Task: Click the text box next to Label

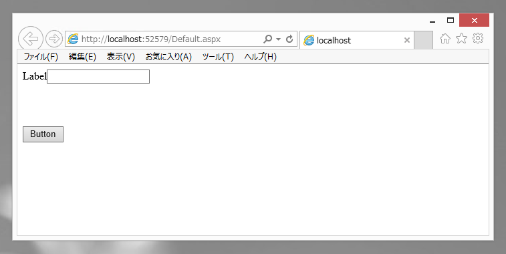Action: tap(98, 76)
